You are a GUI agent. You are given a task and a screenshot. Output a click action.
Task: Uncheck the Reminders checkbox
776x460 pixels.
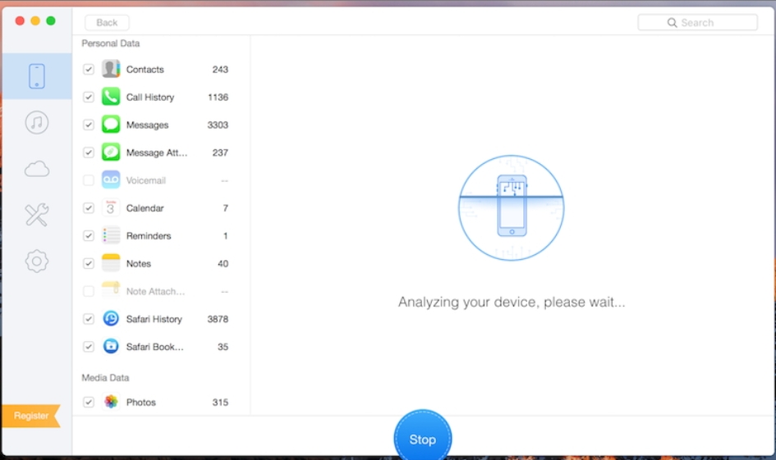89,235
